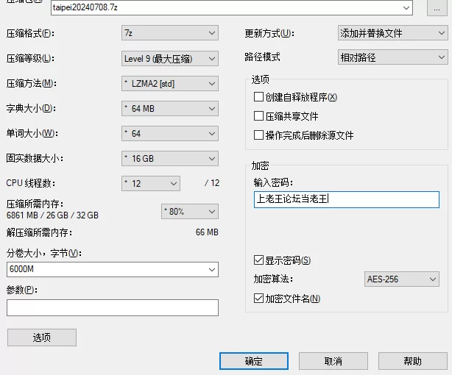Open the 加密算法 dropdown showing AES-256

402,279
